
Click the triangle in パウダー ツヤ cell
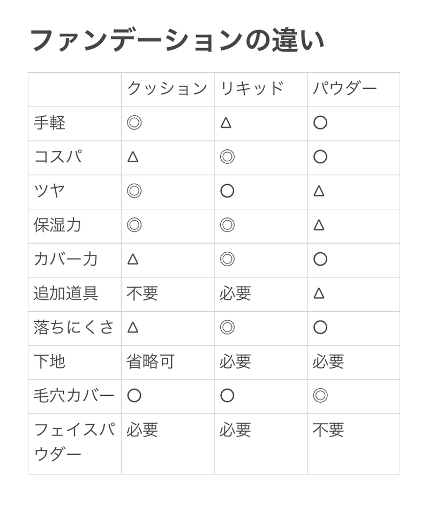[x=319, y=191]
